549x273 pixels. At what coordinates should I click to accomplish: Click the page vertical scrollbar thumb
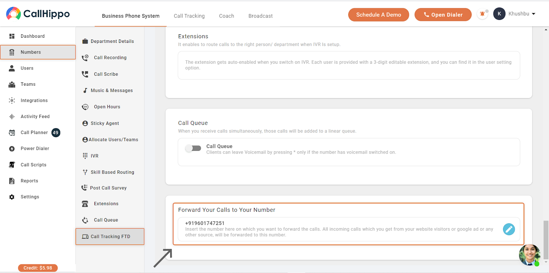click(546, 240)
